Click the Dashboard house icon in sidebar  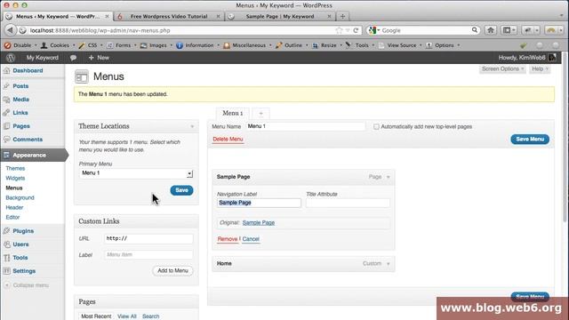6,70
